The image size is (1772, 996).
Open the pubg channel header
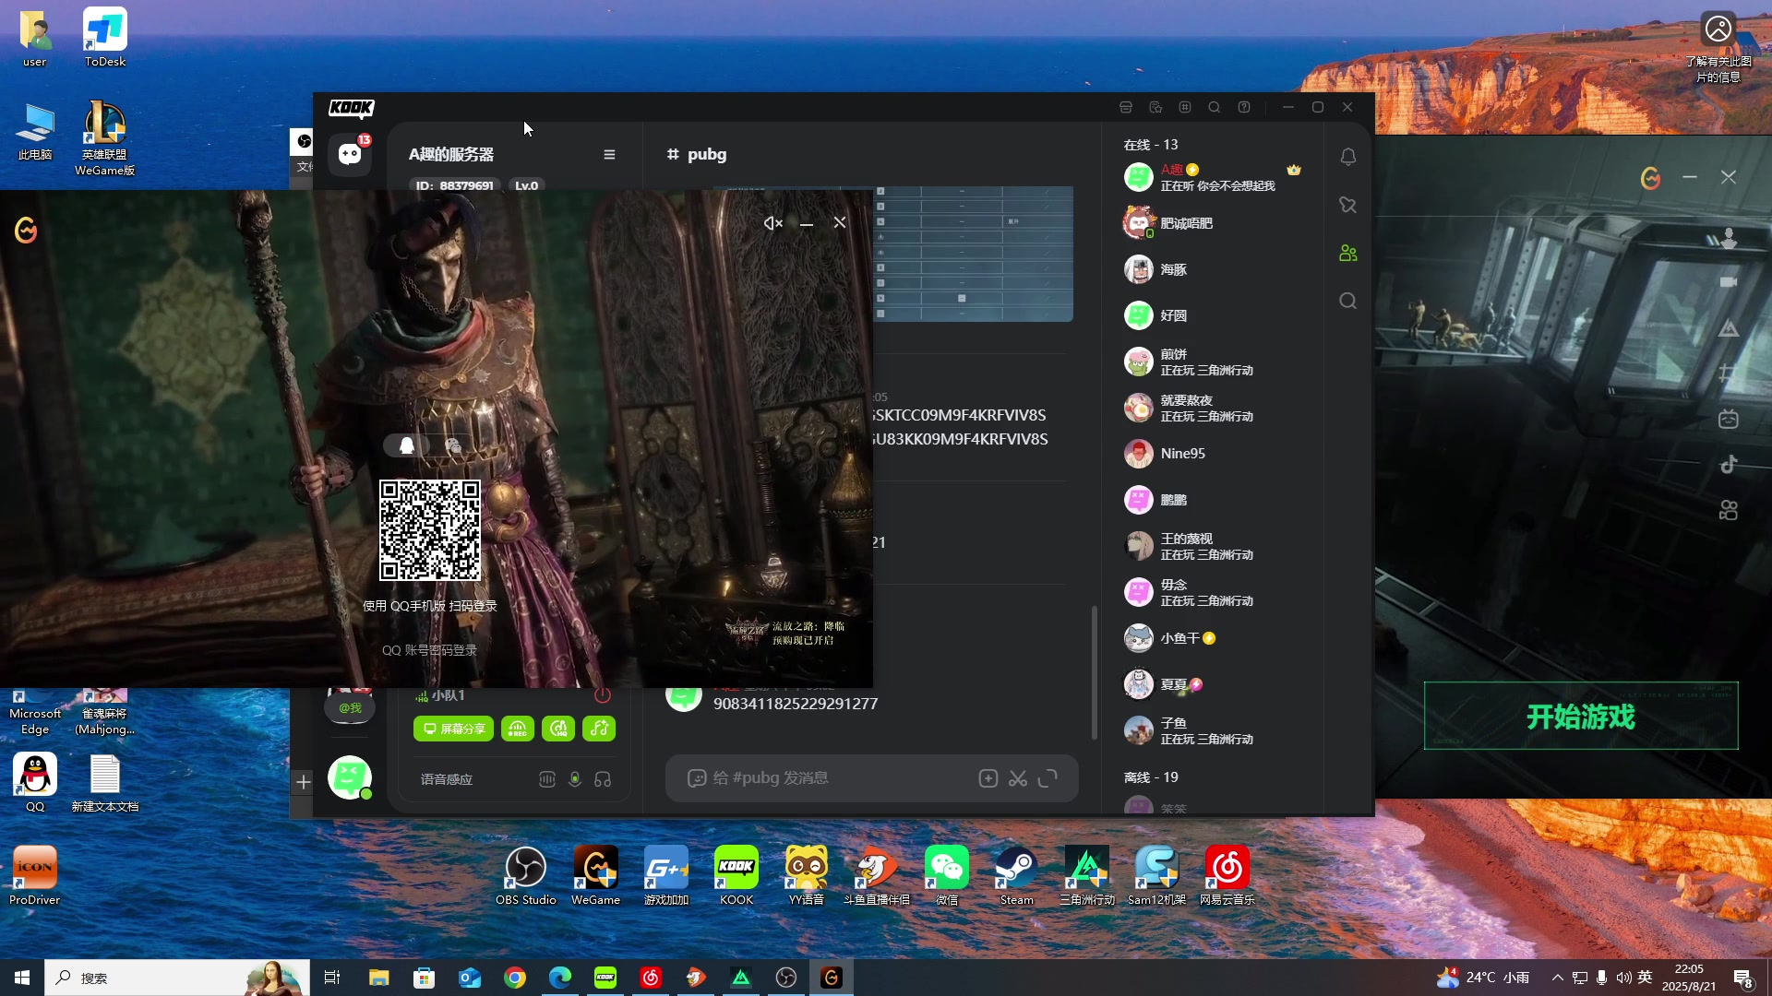697,154
